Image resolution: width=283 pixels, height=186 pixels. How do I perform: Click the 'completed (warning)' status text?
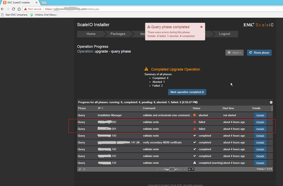(x=211, y=163)
